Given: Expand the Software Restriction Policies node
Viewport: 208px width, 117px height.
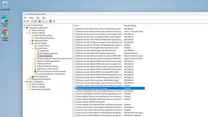Looking at the screenshot, I should coord(32,66).
